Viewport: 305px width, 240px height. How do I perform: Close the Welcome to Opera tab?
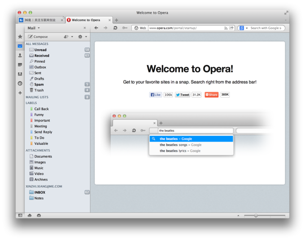pyautogui.click(x=109, y=20)
